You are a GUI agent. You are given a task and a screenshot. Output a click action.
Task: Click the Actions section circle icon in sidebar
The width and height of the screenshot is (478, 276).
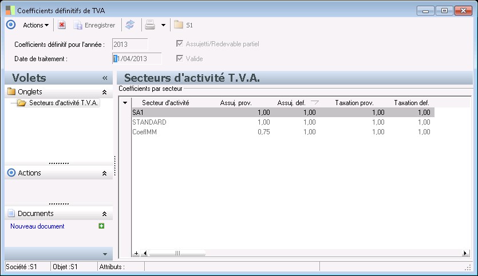pyautogui.click(x=11, y=173)
